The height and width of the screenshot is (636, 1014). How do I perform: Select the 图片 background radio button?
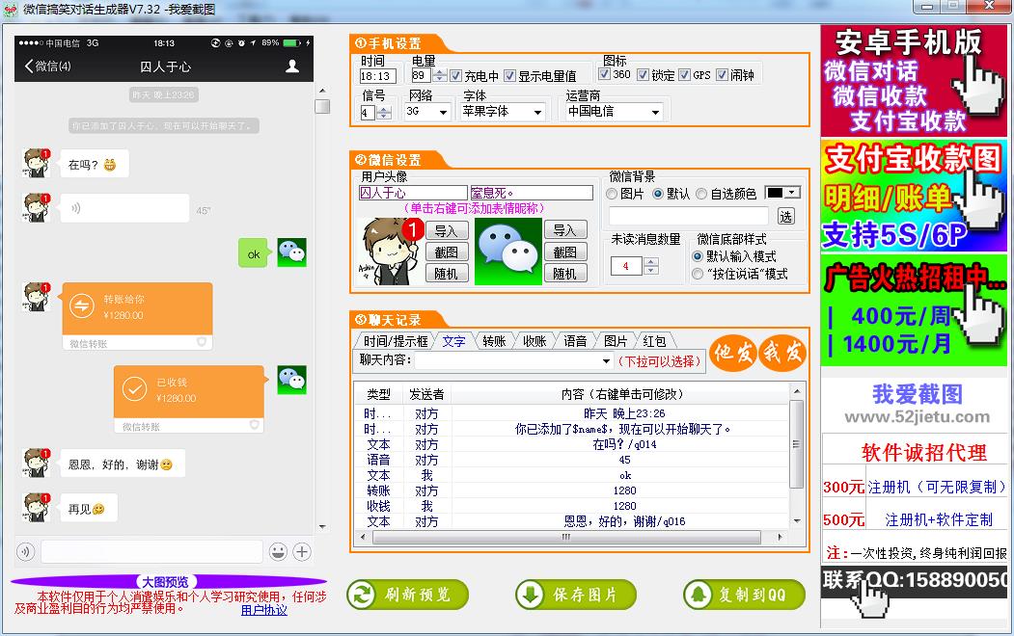tap(611, 194)
